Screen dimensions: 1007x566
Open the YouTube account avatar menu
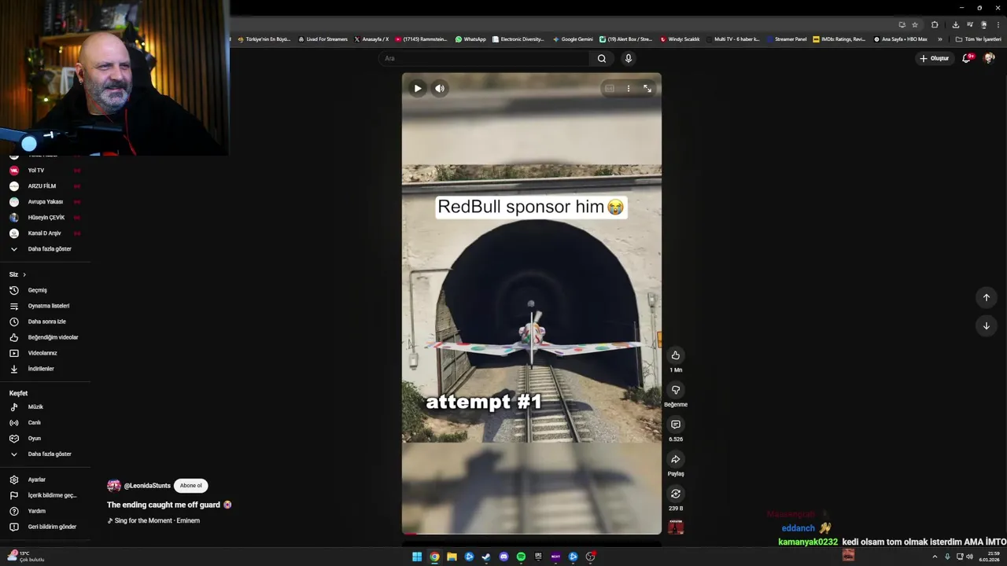pos(990,58)
